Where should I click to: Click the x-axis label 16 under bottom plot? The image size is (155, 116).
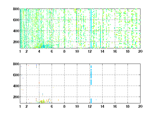pos(115,106)
